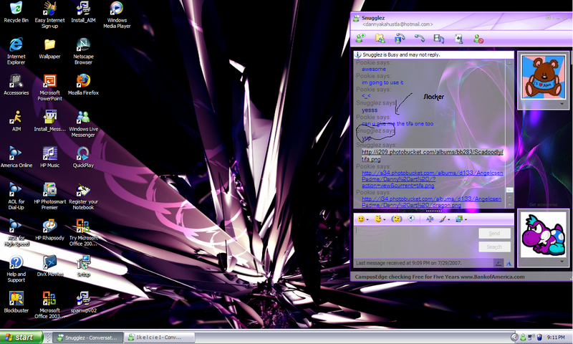Open the font style button

(430, 219)
